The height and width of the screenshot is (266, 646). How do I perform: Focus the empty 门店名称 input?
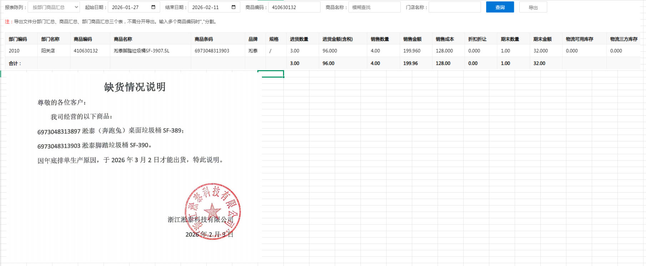(454, 7)
